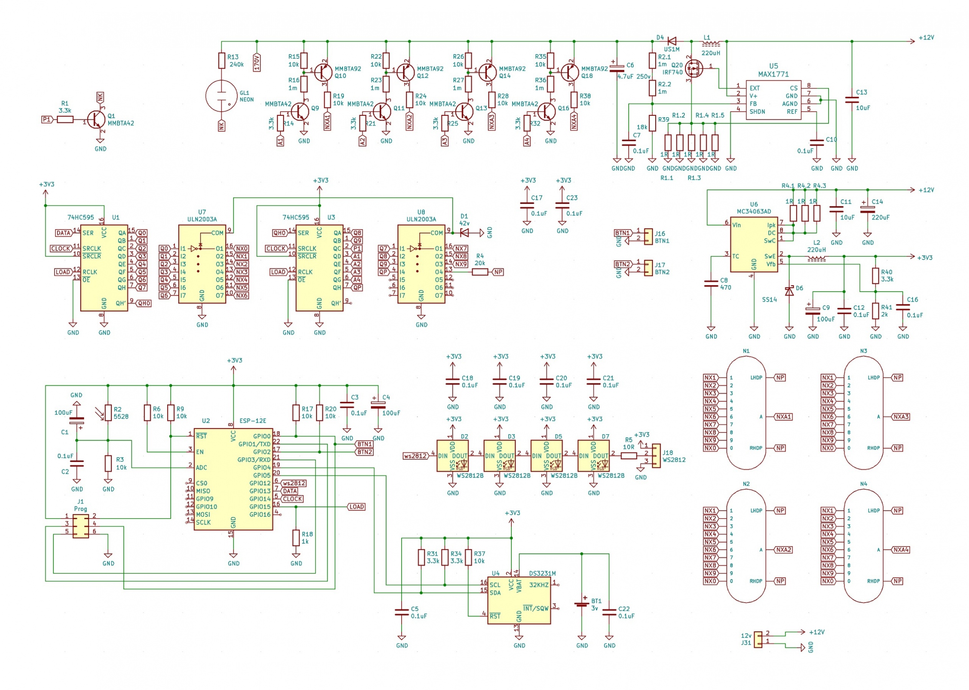Click the N3 nixie tube outline

[863, 412]
